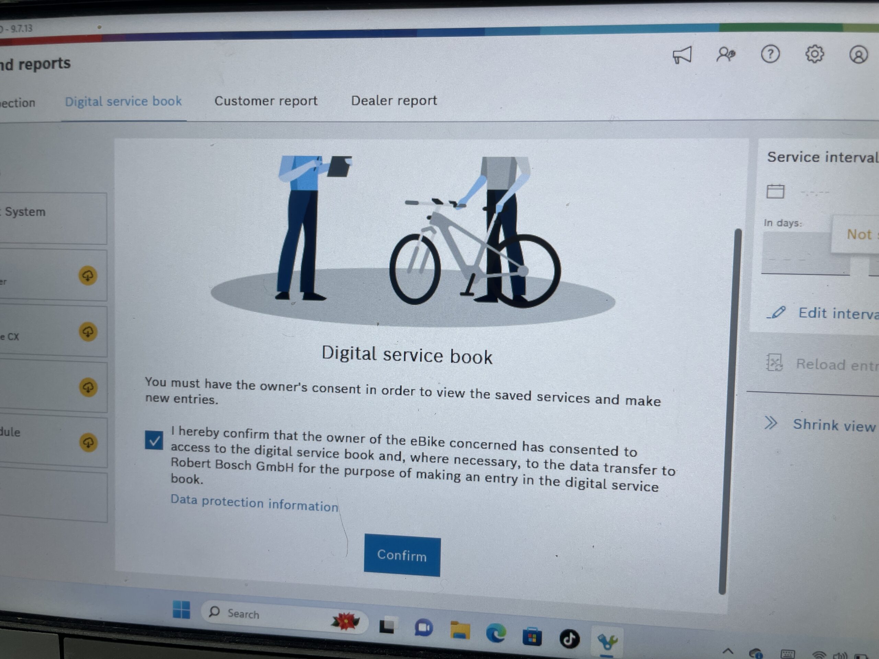Image resolution: width=879 pixels, height=659 pixels.
Task: Open the help question mark icon
Action: pos(770,54)
